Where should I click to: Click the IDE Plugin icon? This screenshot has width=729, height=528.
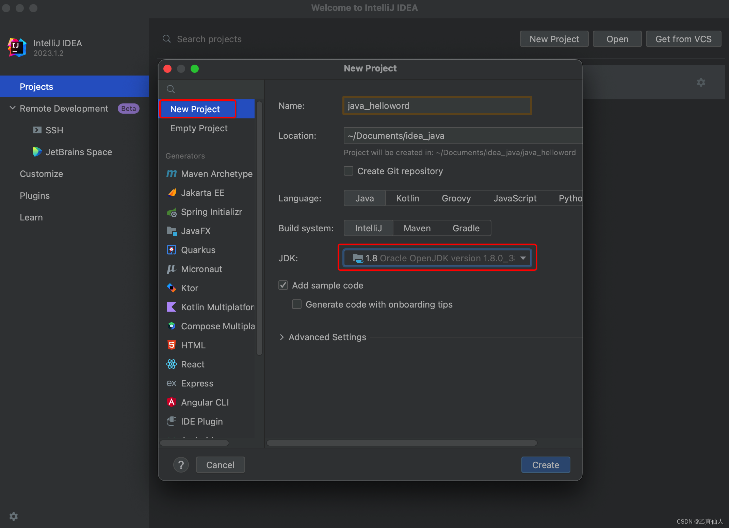tap(172, 422)
